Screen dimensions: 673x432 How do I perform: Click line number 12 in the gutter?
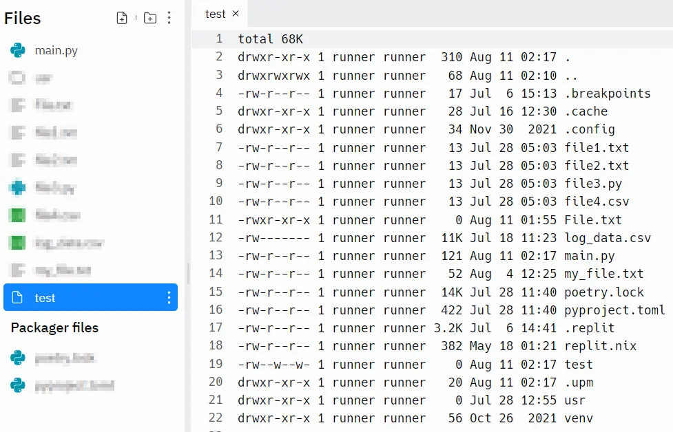[216, 237]
